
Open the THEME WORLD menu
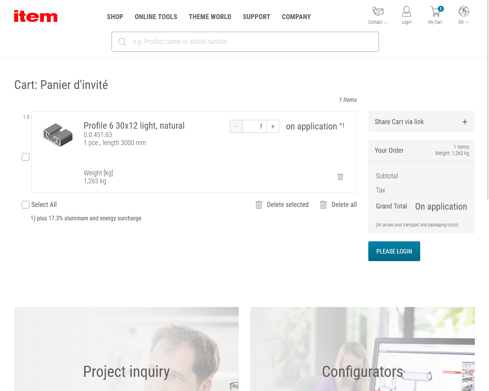point(210,17)
